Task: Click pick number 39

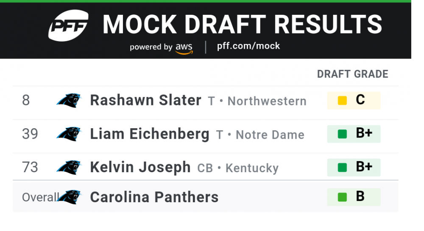Action: pos(30,134)
